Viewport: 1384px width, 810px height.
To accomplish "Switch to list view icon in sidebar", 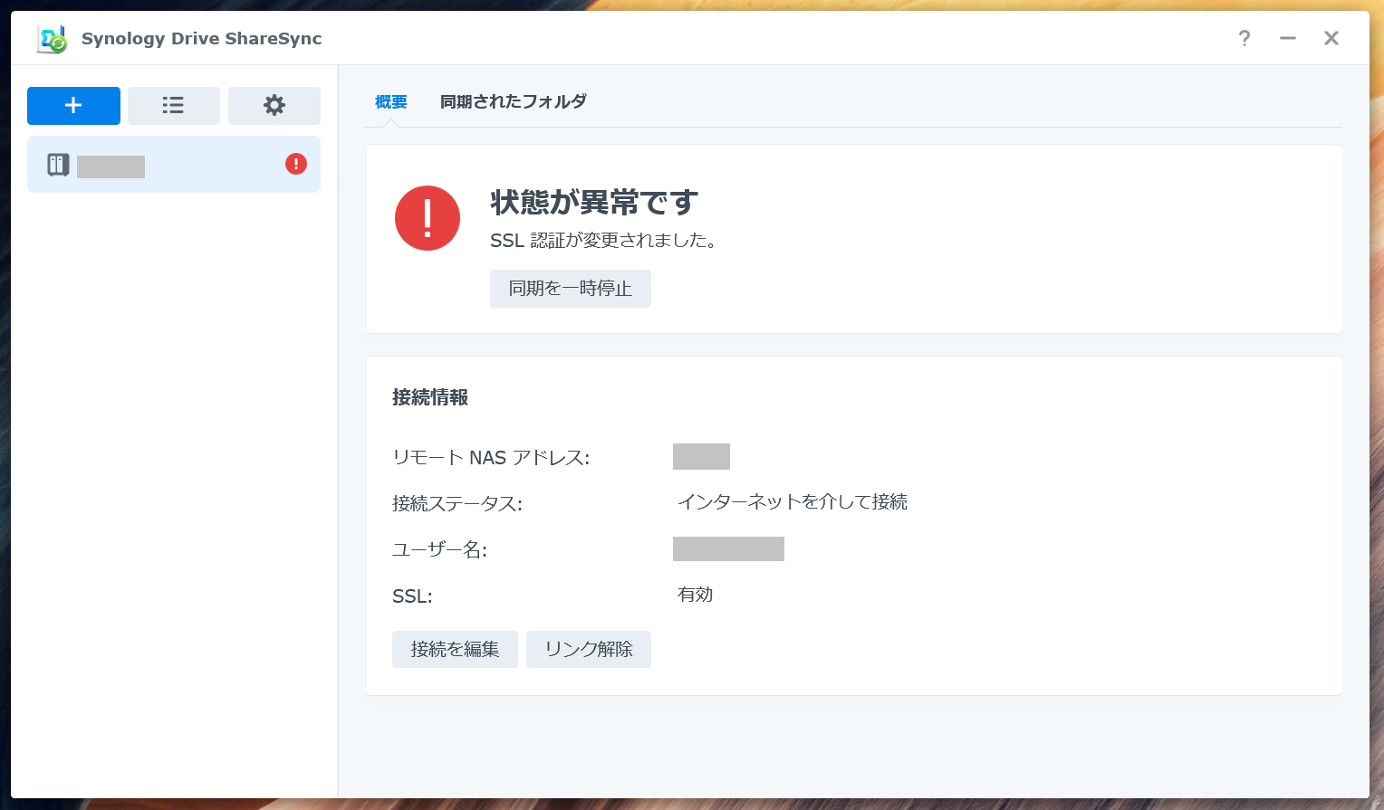I will click(173, 106).
